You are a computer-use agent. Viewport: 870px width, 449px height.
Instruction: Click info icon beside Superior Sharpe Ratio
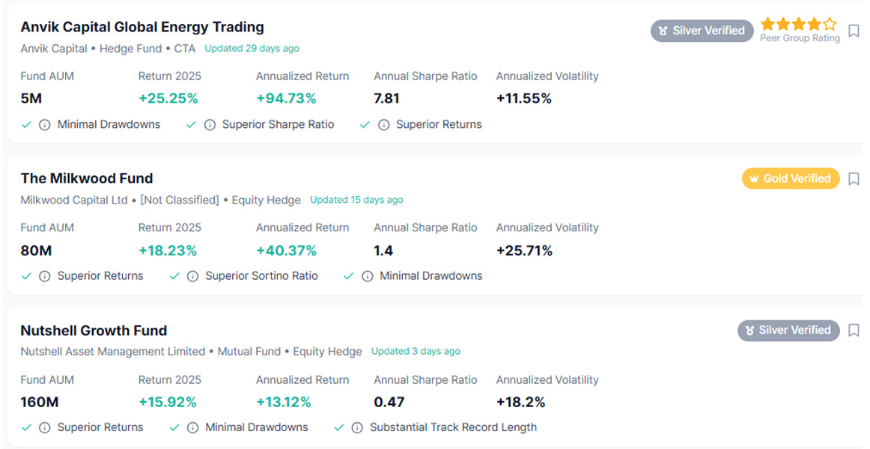210,125
